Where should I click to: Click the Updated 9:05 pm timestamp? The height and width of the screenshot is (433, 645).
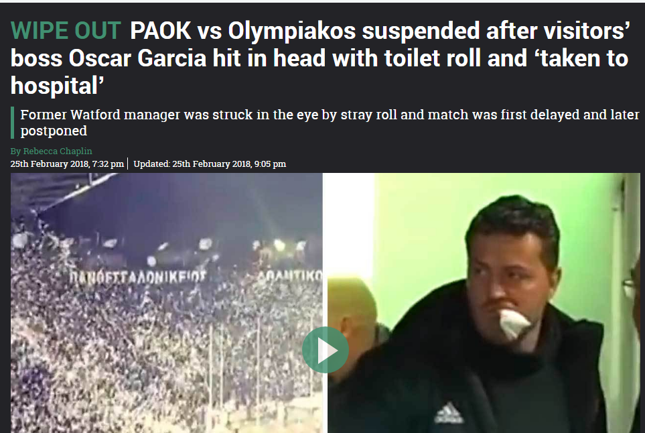(210, 164)
